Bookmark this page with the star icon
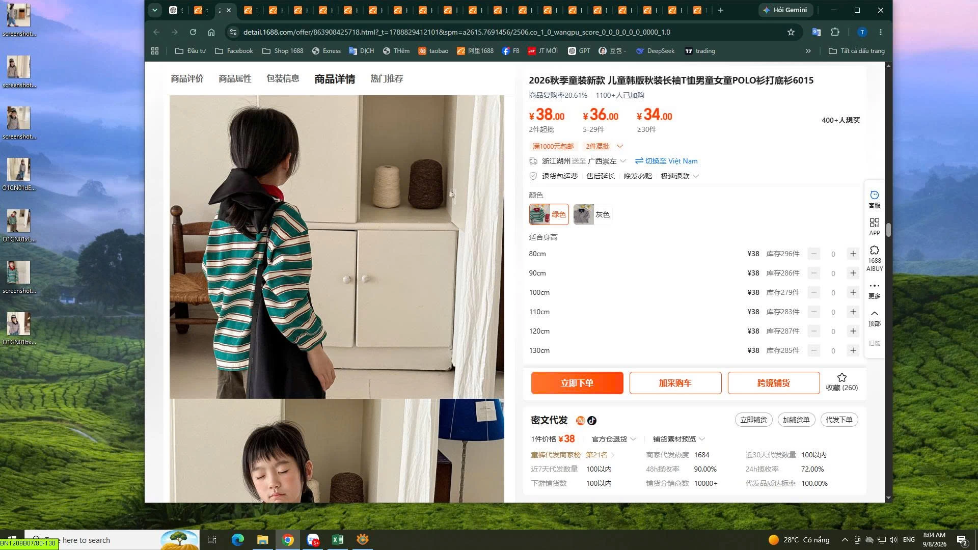The height and width of the screenshot is (550, 978). click(x=791, y=32)
